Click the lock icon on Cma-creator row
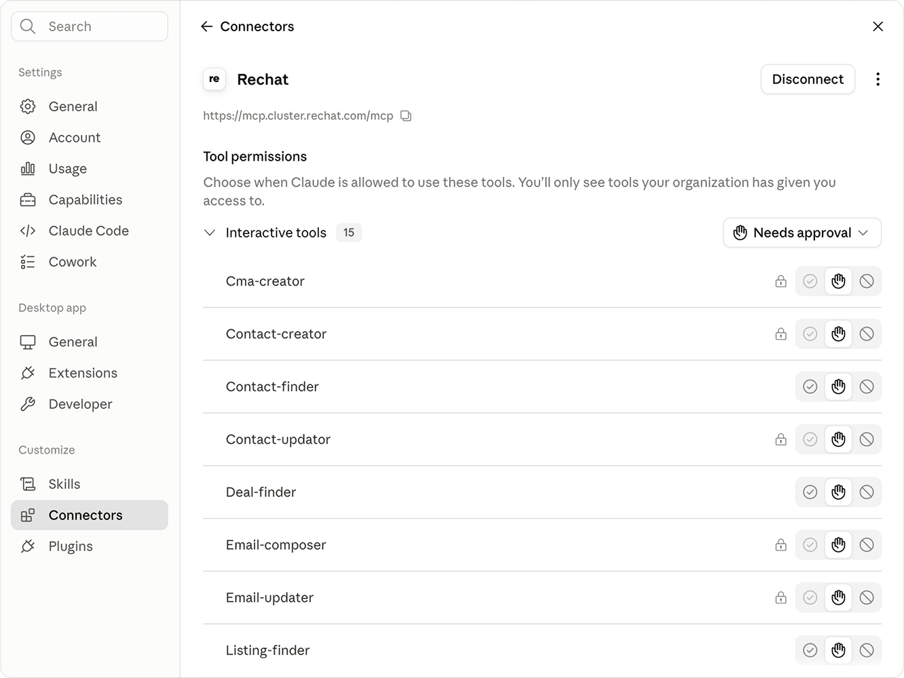Screen dimensions: 904x678 pyautogui.click(x=781, y=281)
